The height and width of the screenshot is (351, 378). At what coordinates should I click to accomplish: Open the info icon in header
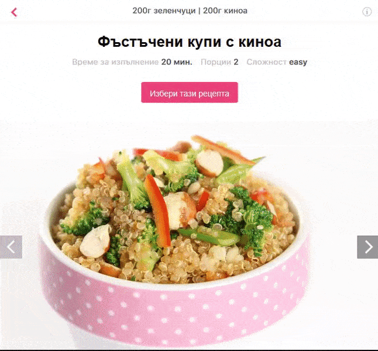[367, 12]
